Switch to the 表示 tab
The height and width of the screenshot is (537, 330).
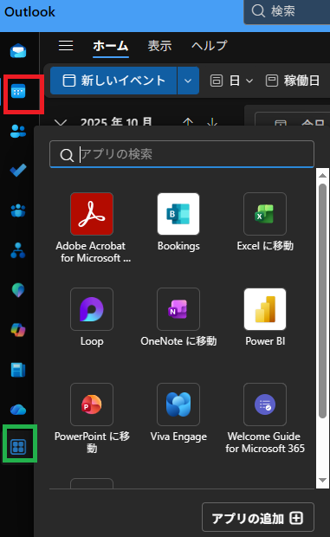click(159, 46)
